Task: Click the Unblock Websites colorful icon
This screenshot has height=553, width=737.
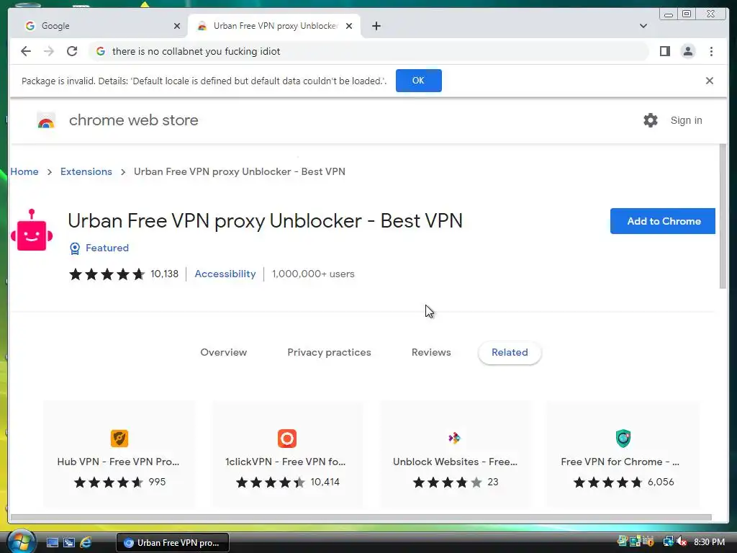Action: [455, 439]
